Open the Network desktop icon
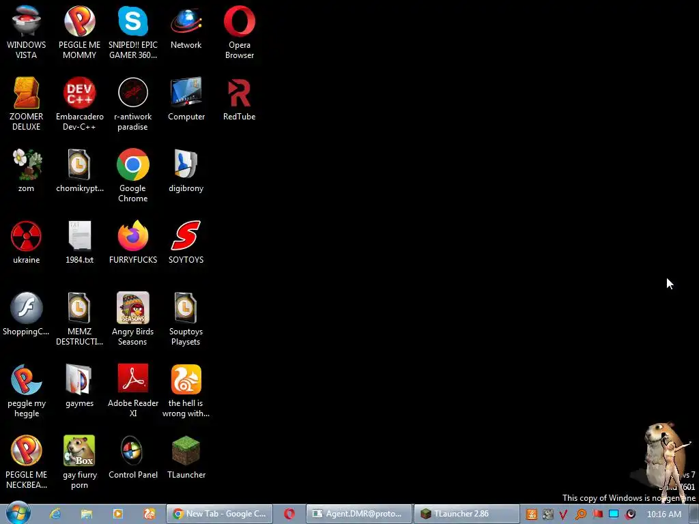The width and height of the screenshot is (699, 524). (x=186, y=27)
